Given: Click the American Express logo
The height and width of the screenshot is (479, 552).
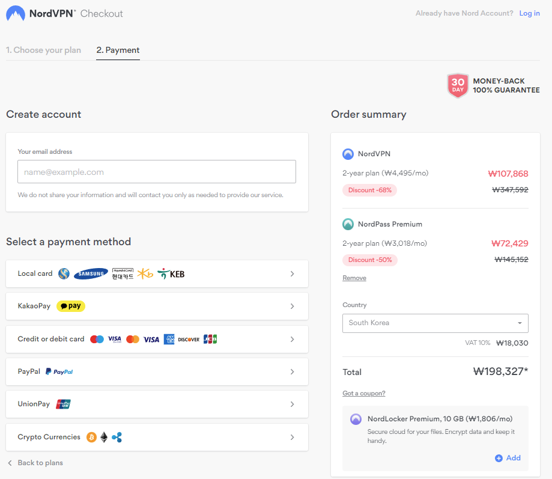Looking at the screenshot, I should coord(169,339).
